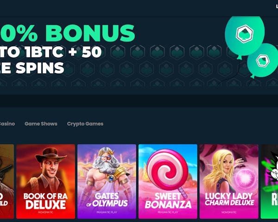
Task: Click the explorer character on Book of Ra
Action: tap(49, 170)
